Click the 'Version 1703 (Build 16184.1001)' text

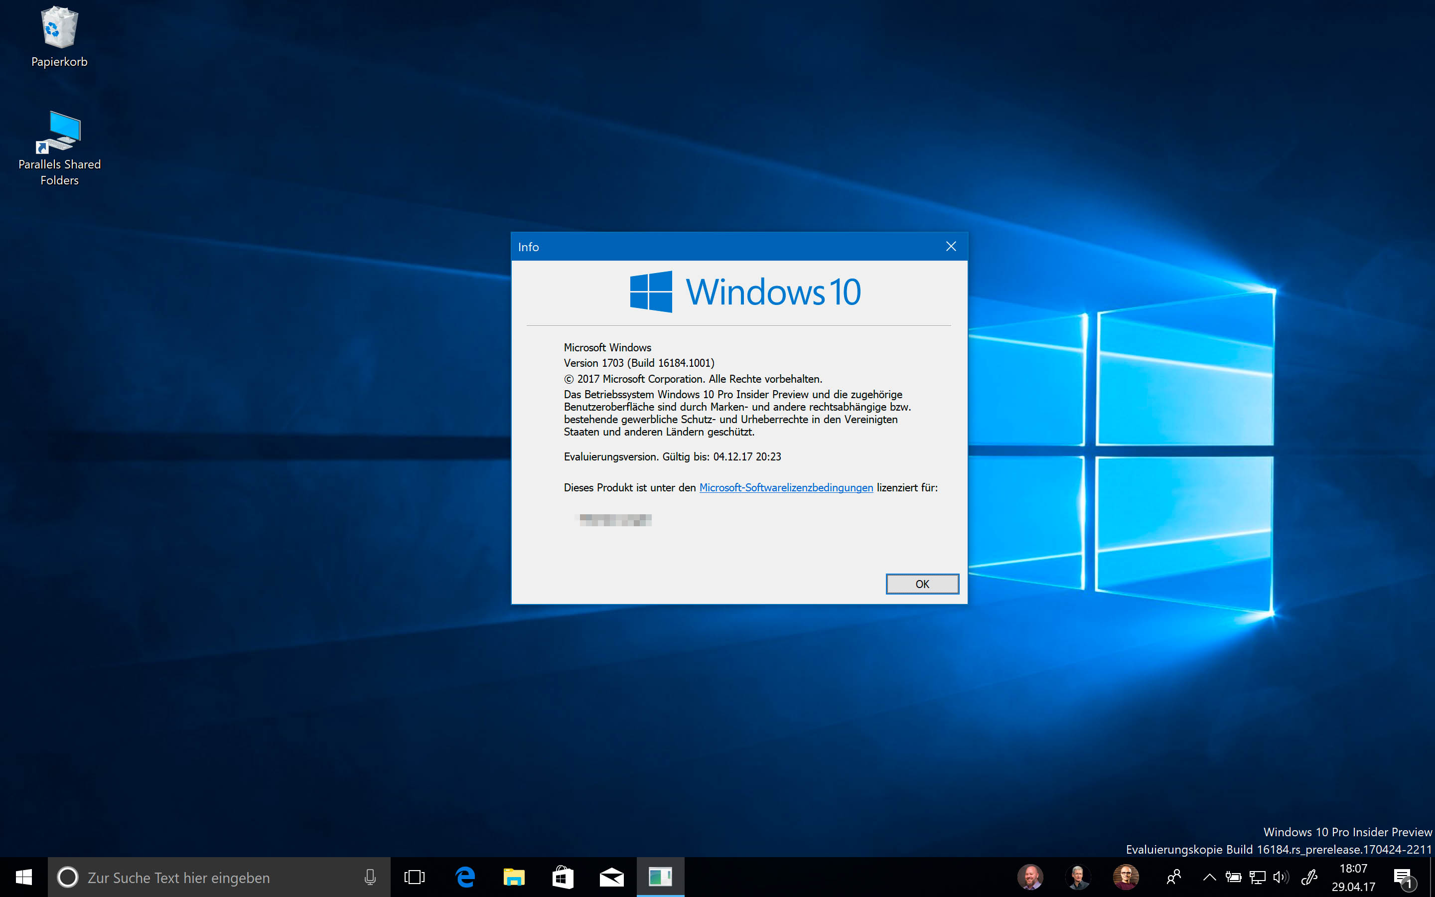coord(639,363)
